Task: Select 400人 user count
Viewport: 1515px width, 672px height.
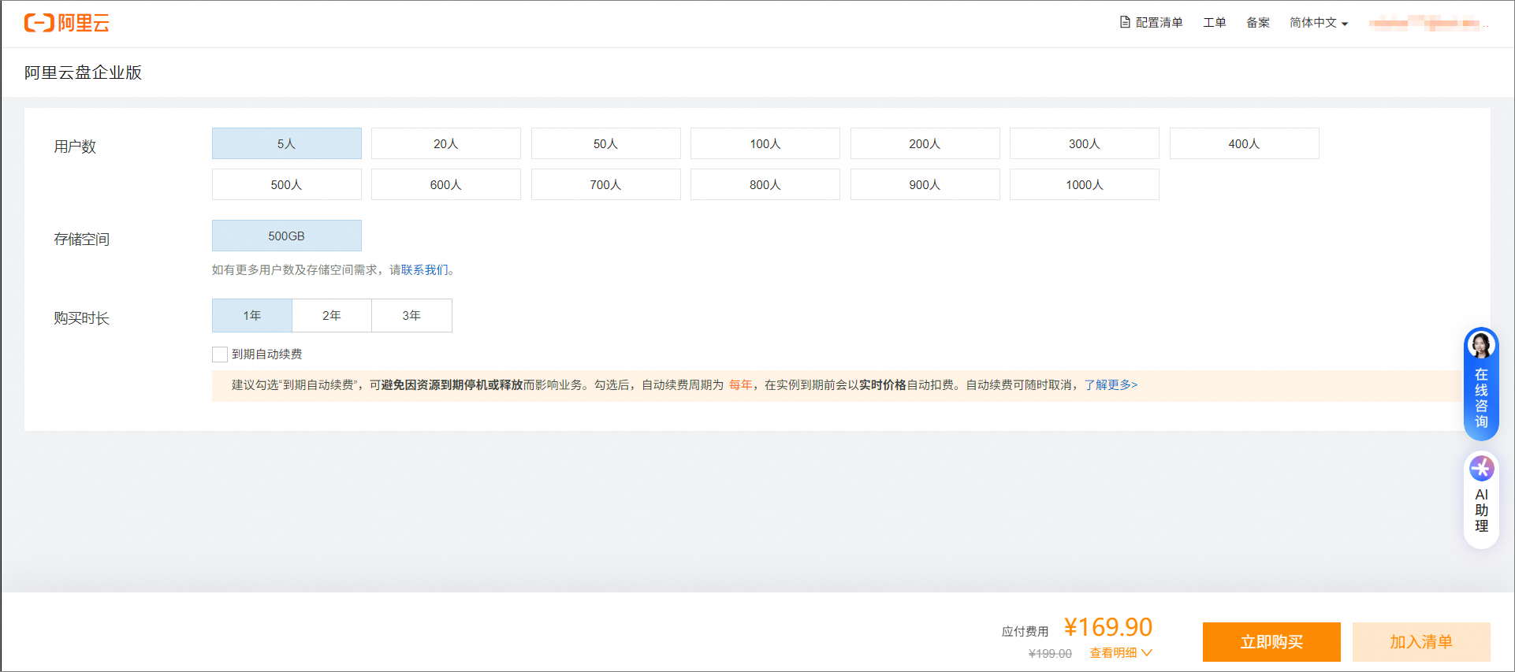Action: [x=1245, y=143]
